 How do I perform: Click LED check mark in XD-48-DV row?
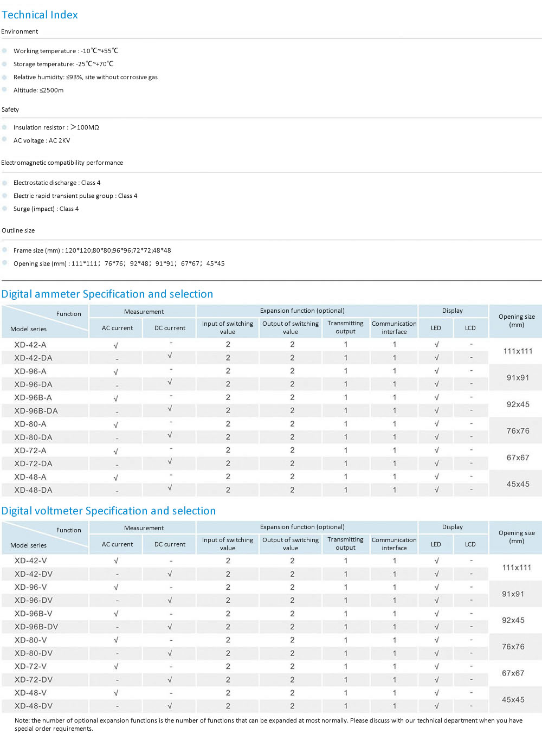click(x=436, y=706)
